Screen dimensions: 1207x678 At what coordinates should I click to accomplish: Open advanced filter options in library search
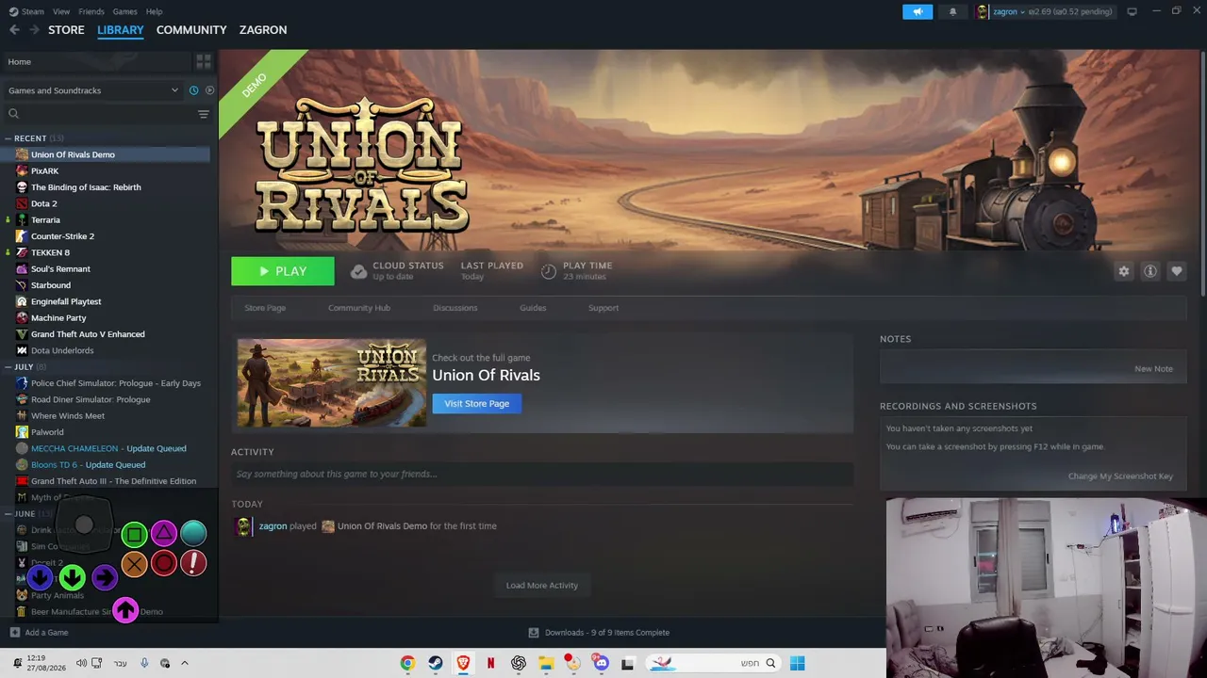click(204, 114)
